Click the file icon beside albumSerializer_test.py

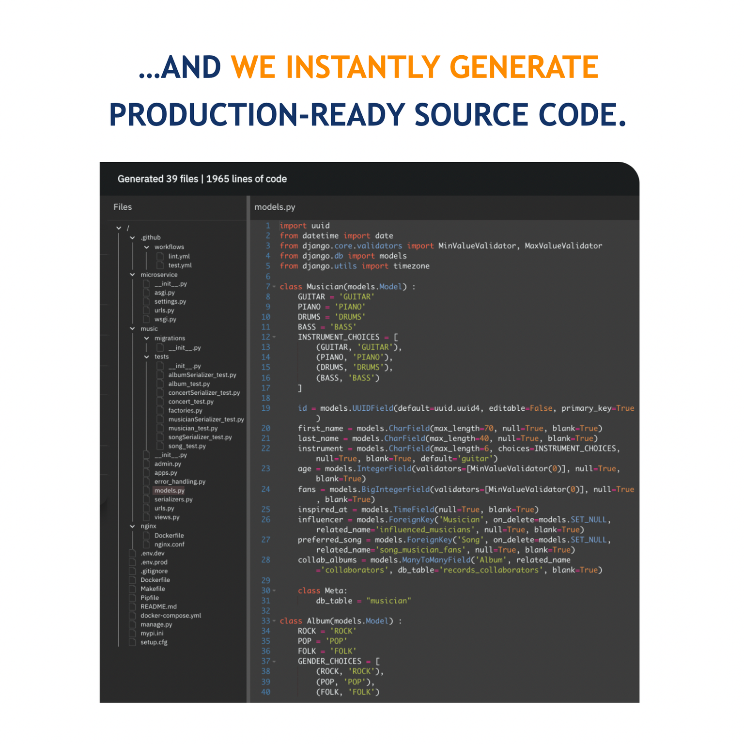point(160,375)
